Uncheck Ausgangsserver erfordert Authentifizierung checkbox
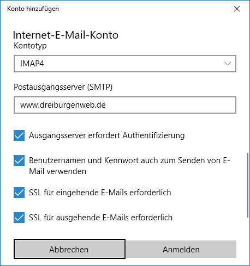 point(19,135)
